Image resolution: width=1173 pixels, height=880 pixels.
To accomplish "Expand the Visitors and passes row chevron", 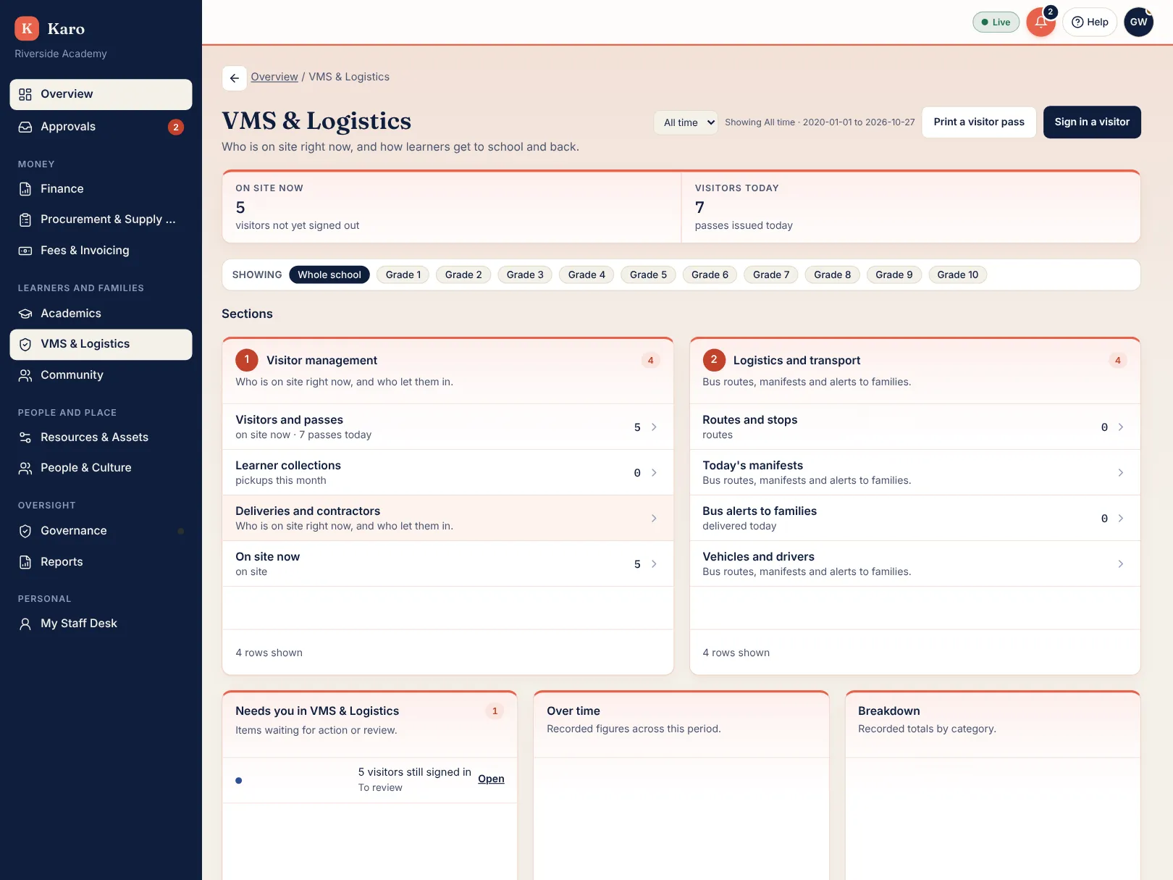I will pyautogui.click(x=654, y=427).
